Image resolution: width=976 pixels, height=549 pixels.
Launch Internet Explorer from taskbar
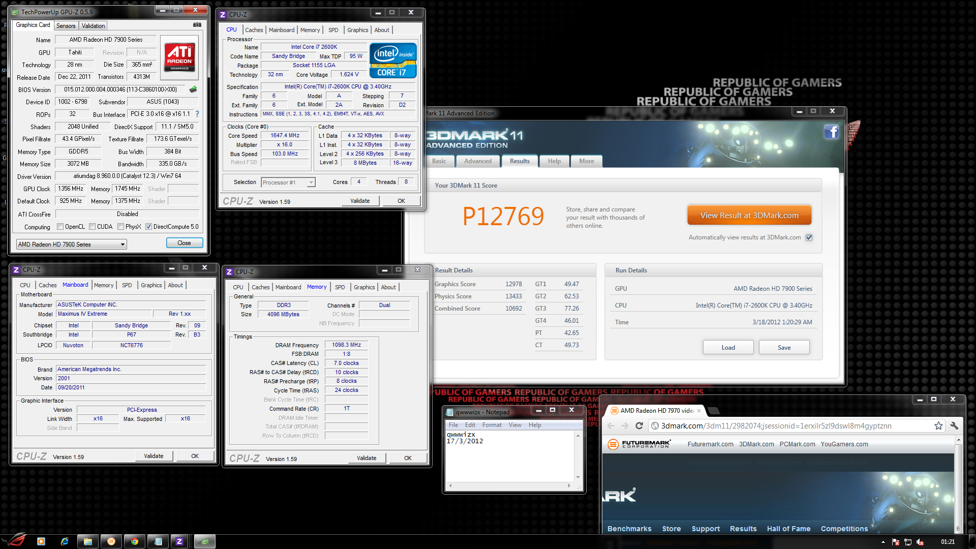tap(65, 541)
